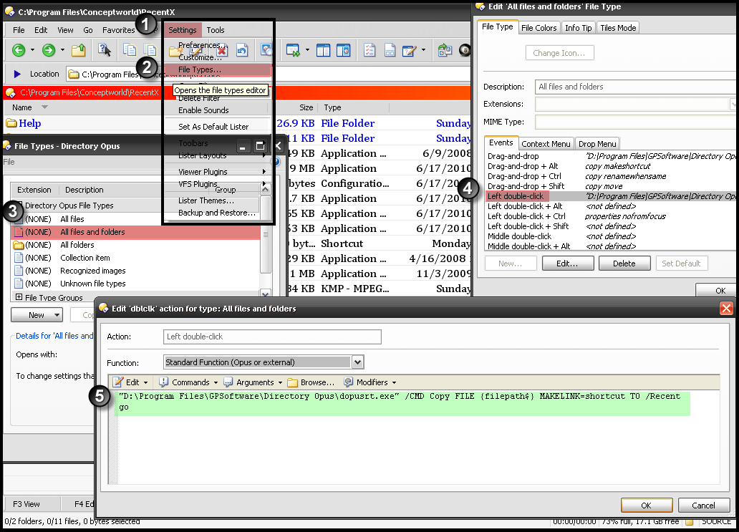The height and width of the screenshot is (532, 739).
Task: Open the Tools menu
Action: click(x=216, y=30)
